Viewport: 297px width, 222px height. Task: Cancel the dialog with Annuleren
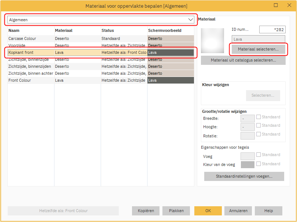[238, 211]
